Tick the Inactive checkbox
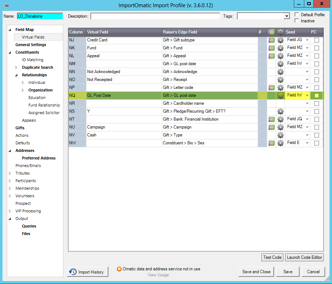 coord(297,21)
